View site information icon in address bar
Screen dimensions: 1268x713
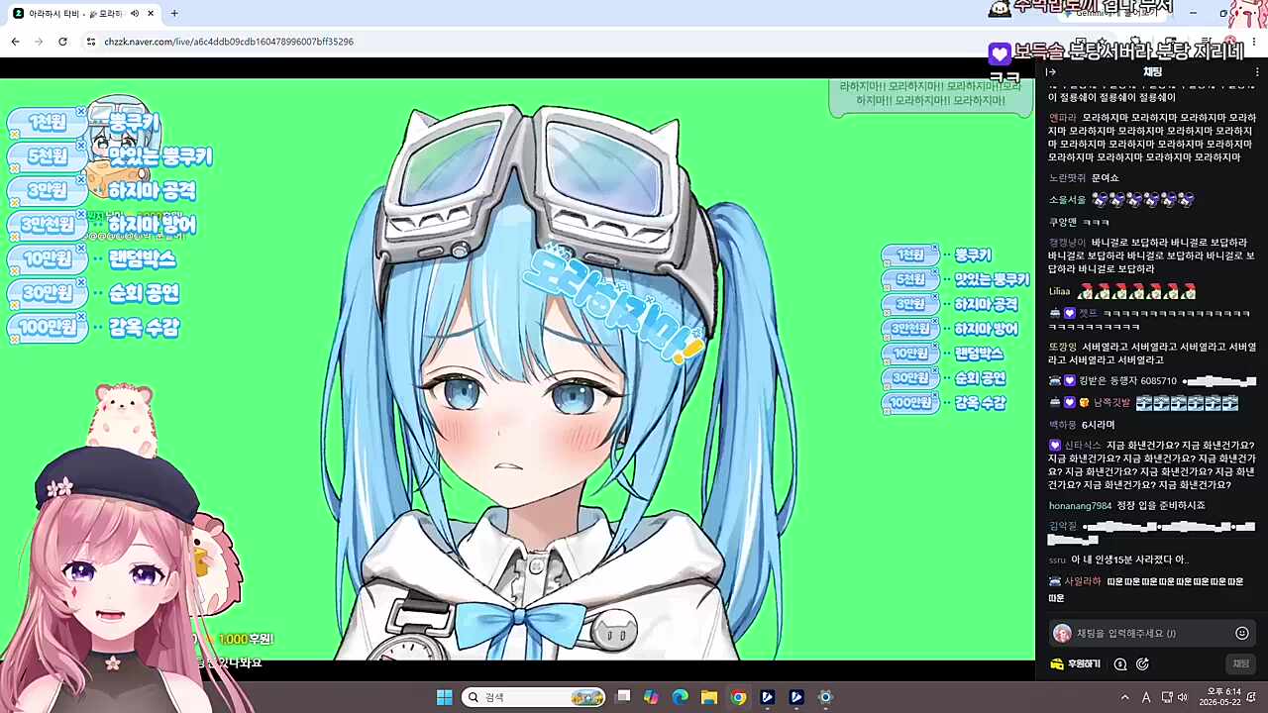(90, 42)
